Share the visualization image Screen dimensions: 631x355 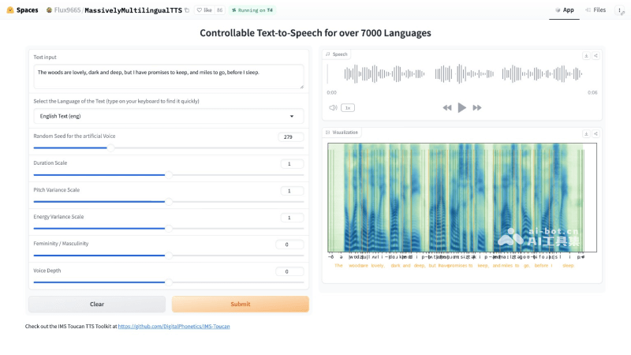click(596, 133)
